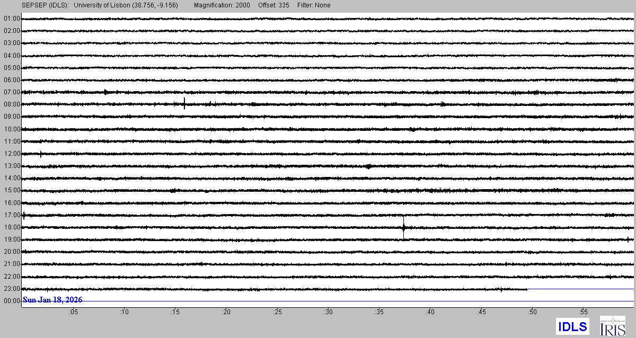Click the spike on the 12:00 trace
The width and height of the screenshot is (636, 338).
(41, 154)
